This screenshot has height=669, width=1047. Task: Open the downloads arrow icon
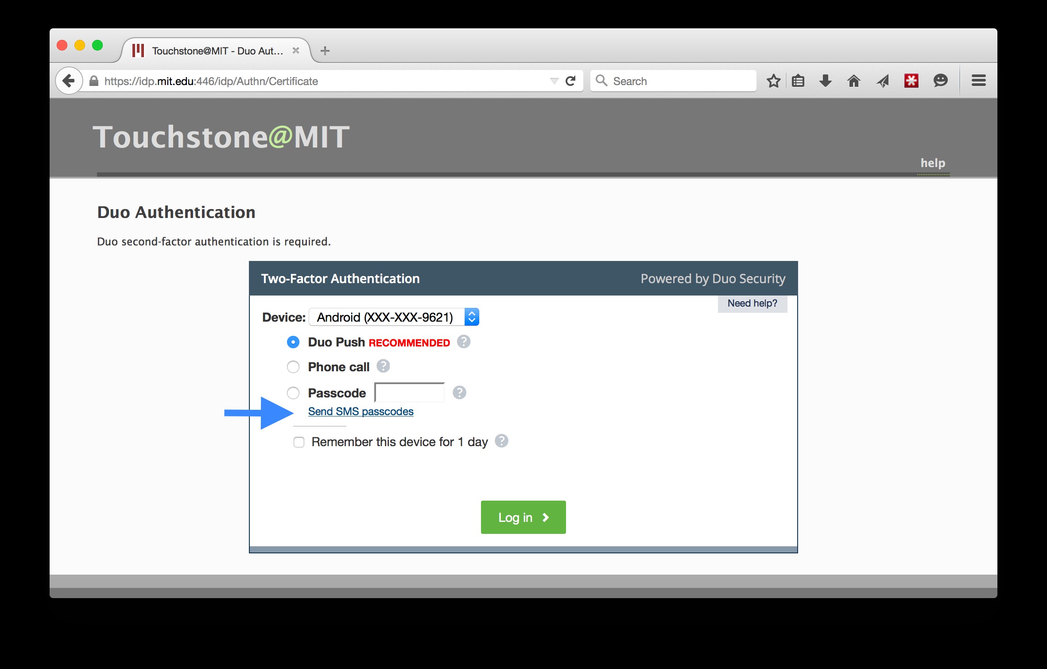pos(825,81)
